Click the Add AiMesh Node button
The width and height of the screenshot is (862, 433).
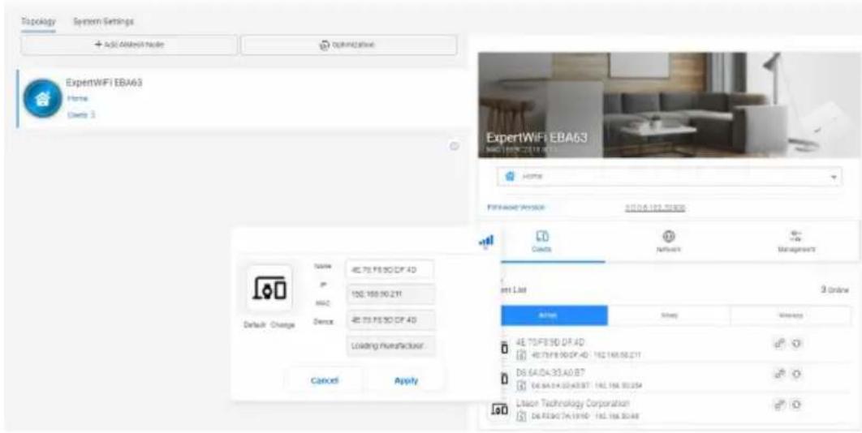[129, 45]
